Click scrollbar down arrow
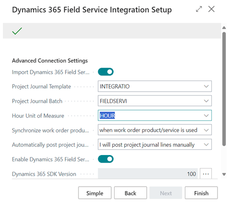Screen dimensions: 232x204 pos(224,174)
